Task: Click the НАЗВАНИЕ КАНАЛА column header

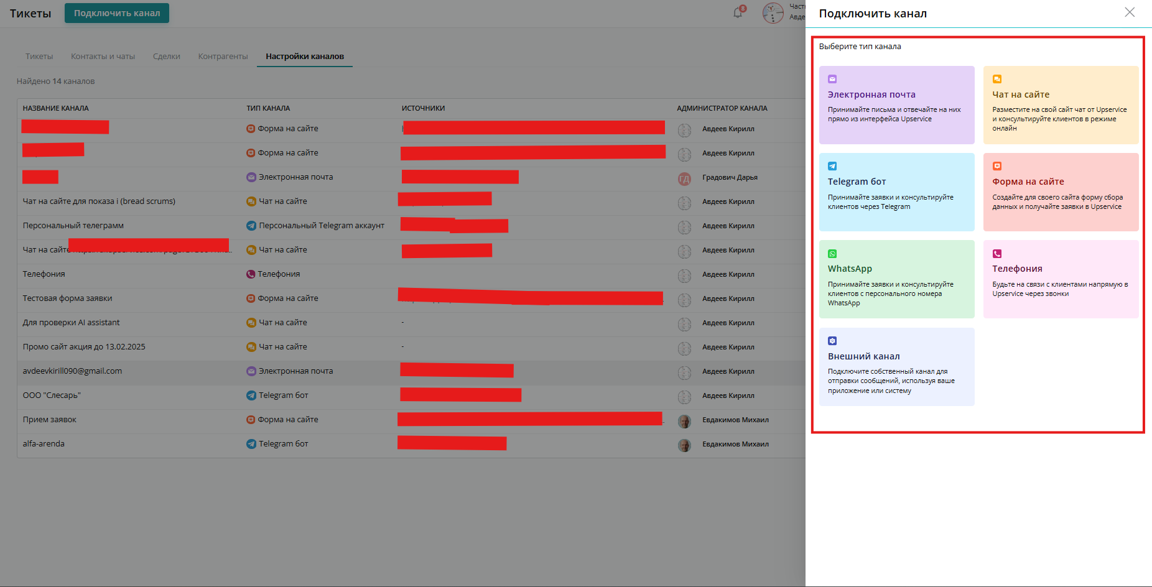Action: point(56,108)
